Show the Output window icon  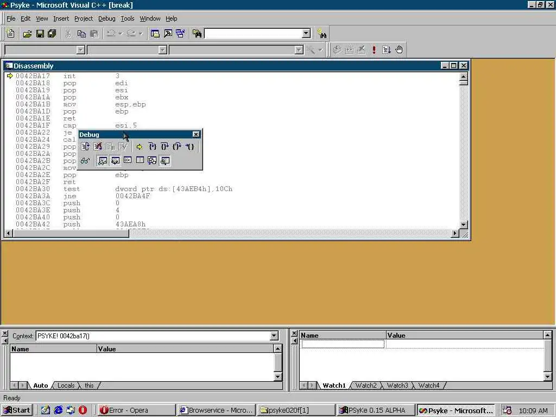[168, 34]
